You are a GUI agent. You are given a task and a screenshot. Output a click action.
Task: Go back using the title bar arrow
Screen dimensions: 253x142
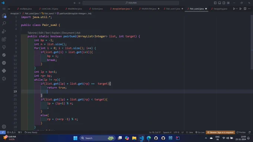point(75,3)
